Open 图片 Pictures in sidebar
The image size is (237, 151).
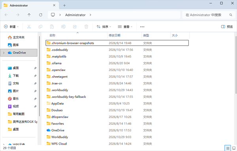(13, 91)
